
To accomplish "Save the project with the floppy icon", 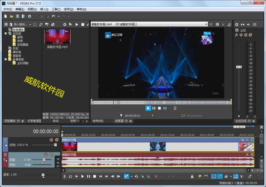I will click(x=17, y=16).
